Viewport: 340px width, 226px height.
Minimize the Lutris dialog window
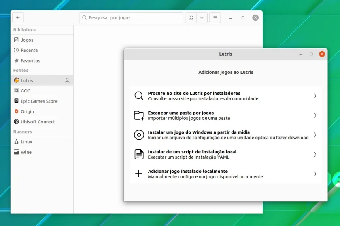point(300,54)
